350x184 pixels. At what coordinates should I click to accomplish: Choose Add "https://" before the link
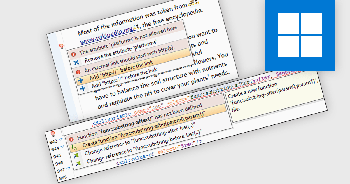(124, 79)
